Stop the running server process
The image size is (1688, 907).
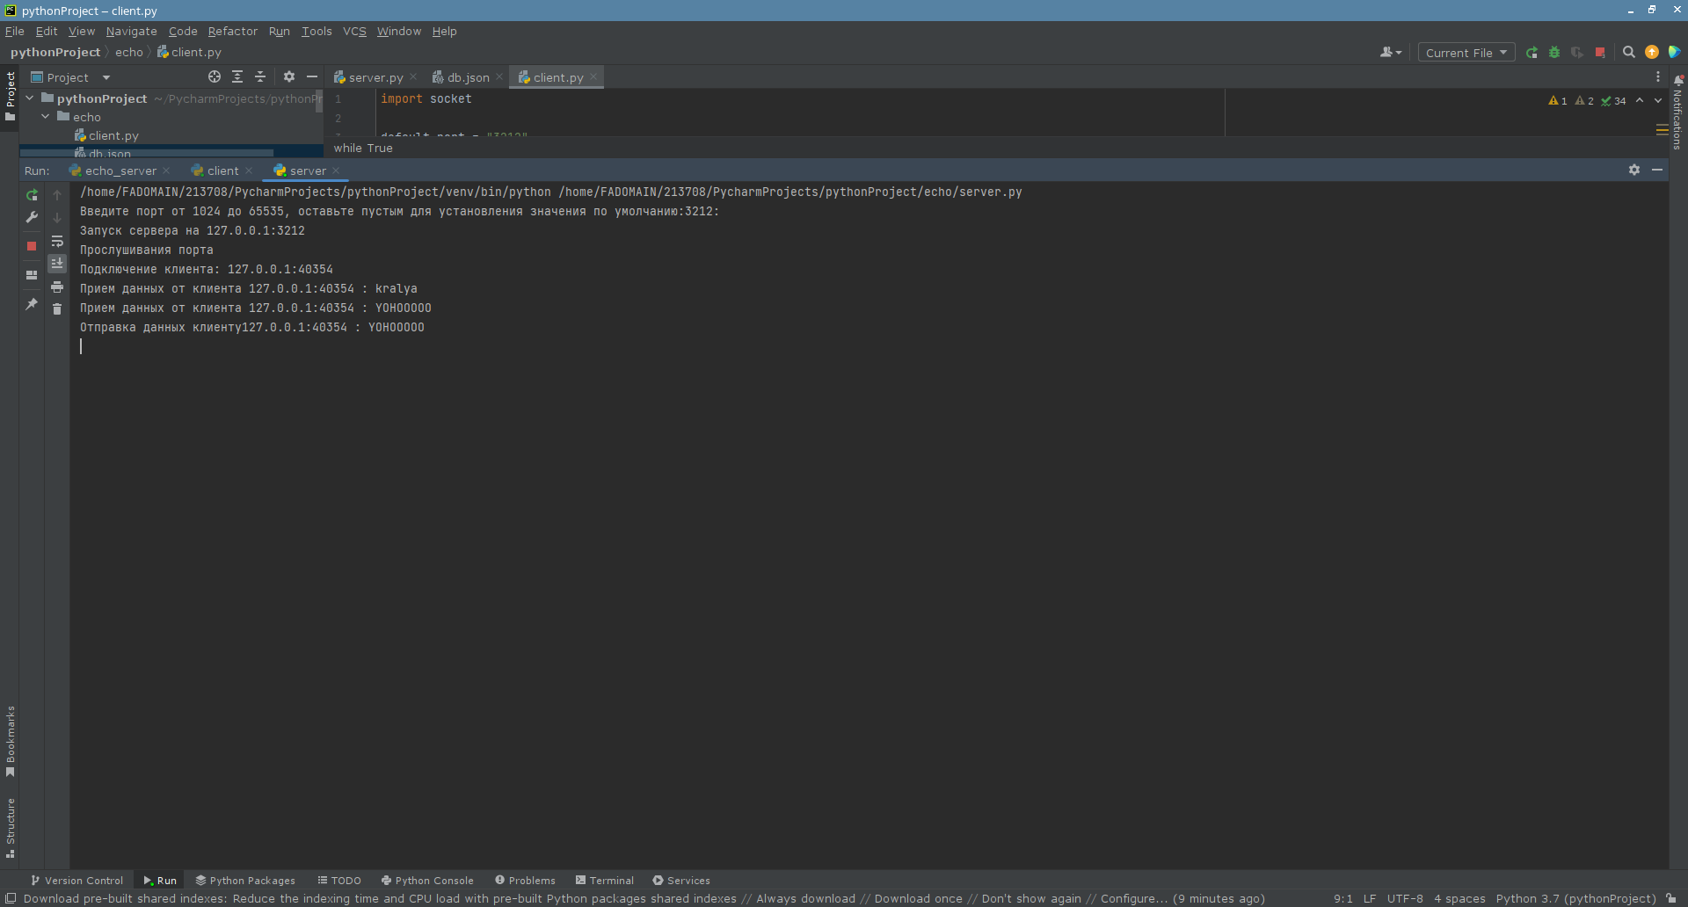click(32, 246)
